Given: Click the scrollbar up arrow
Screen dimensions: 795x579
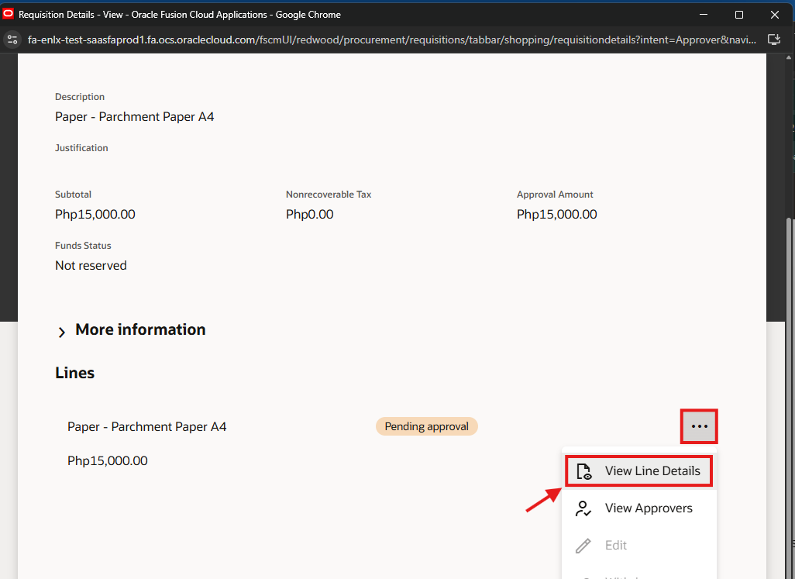Looking at the screenshot, I should coord(788,57).
